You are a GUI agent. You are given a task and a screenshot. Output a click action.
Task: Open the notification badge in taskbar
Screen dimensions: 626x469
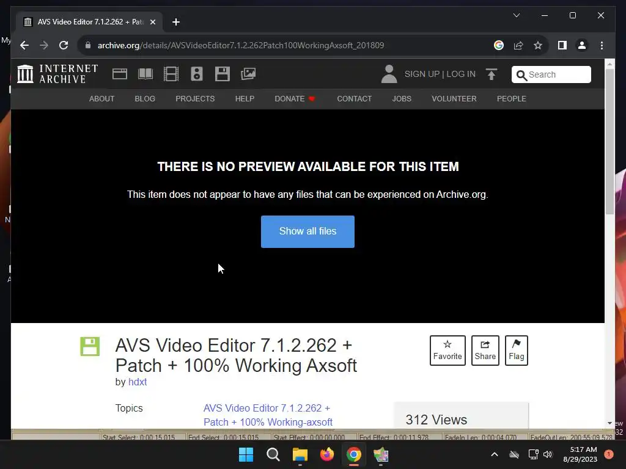click(609, 454)
